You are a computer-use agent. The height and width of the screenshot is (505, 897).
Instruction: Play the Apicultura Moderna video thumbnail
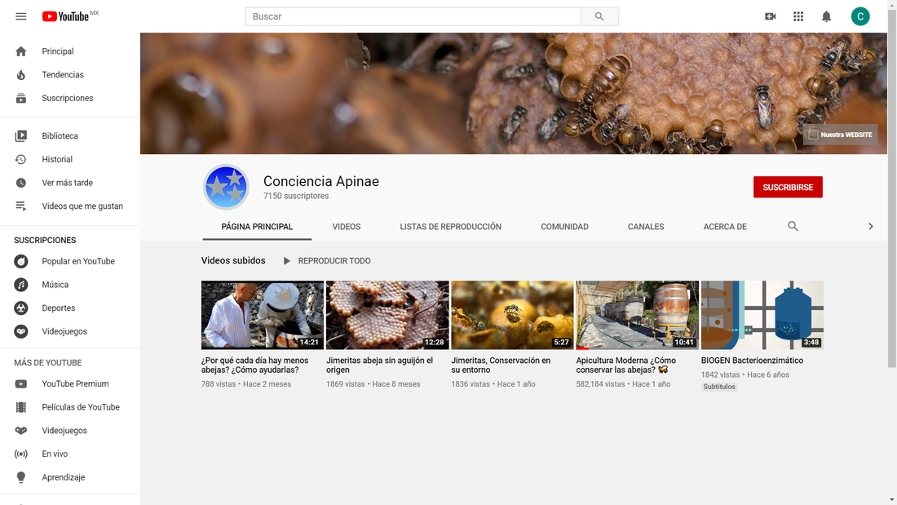[x=637, y=315]
